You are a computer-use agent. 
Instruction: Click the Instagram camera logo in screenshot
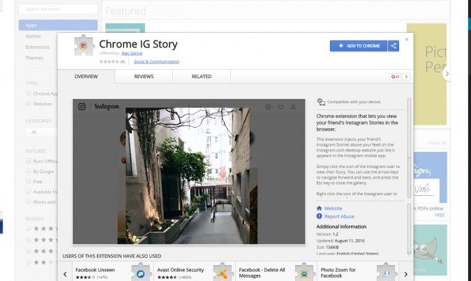point(82,107)
